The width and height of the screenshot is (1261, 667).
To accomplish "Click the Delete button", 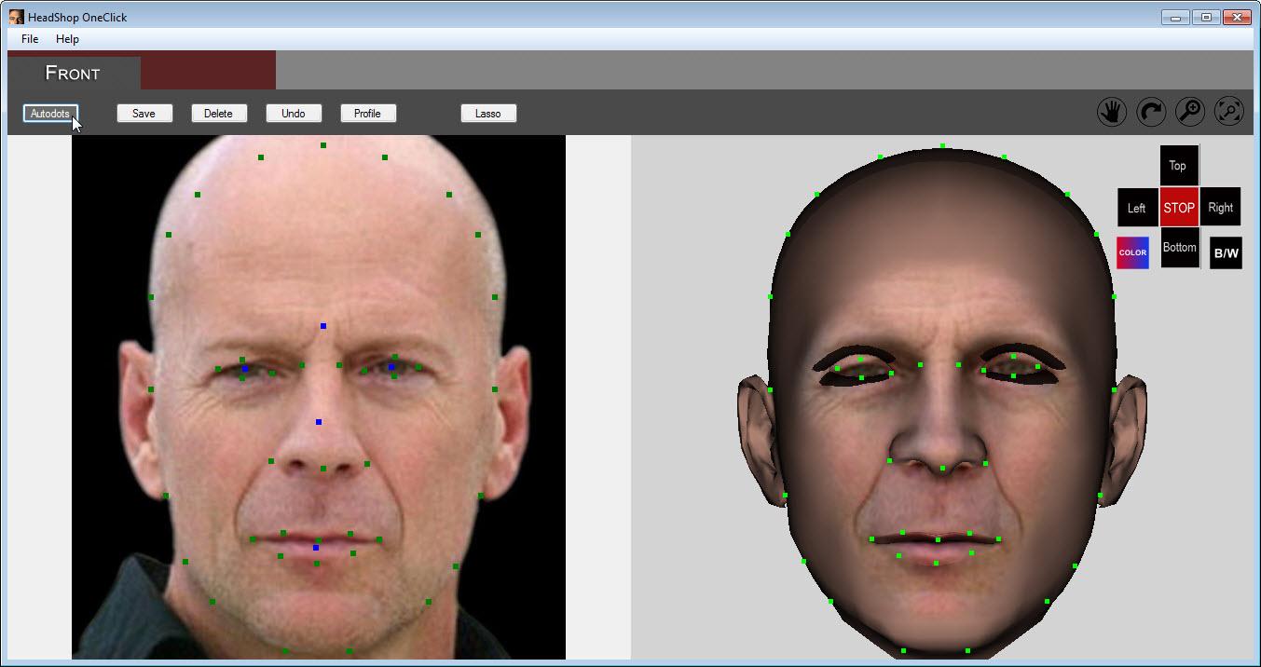I will pyautogui.click(x=219, y=114).
